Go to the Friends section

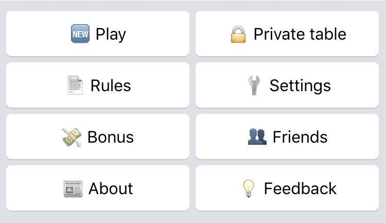pyautogui.click(x=287, y=137)
